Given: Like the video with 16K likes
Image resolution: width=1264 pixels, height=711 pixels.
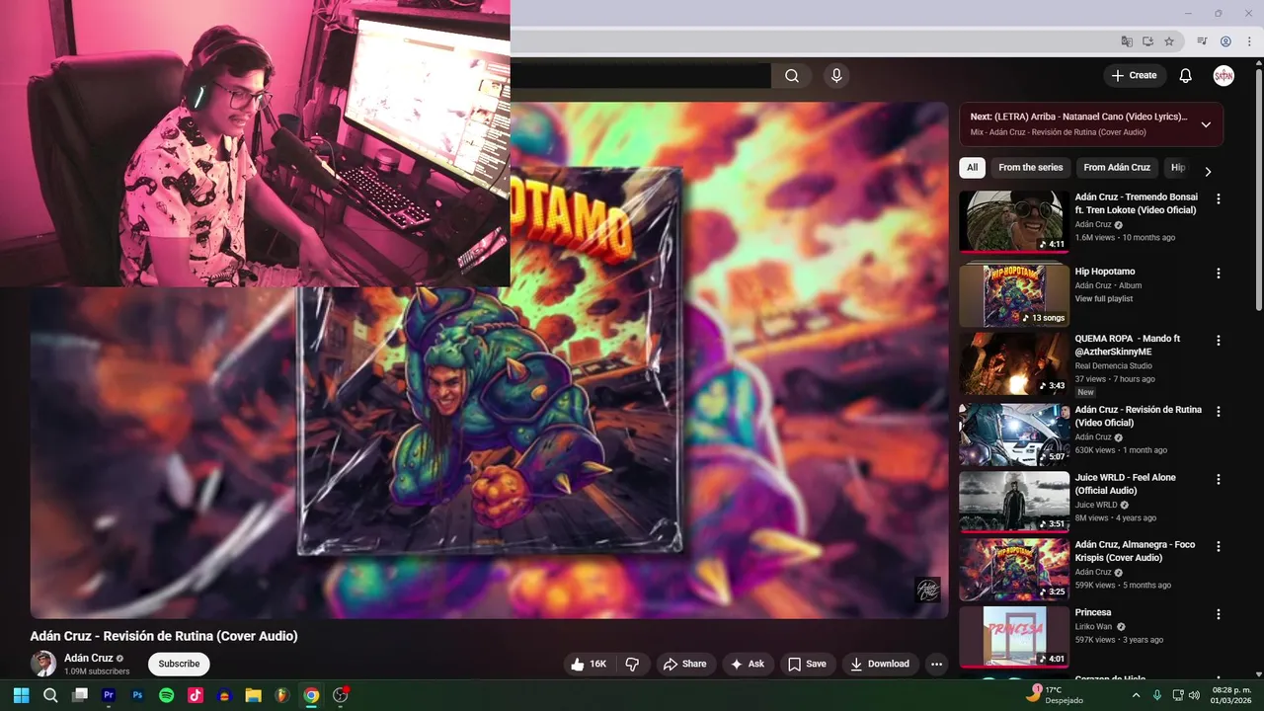Looking at the screenshot, I should pos(589,665).
